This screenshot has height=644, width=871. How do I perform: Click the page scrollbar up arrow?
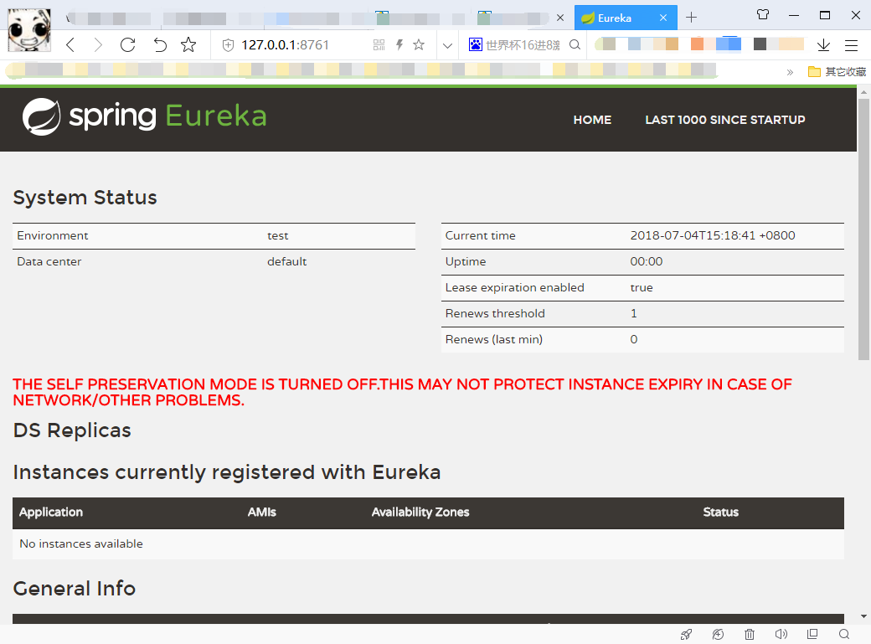click(x=863, y=91)
